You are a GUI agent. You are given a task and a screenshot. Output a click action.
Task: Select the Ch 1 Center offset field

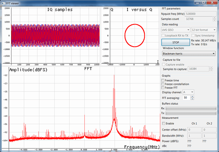(194, 130)
